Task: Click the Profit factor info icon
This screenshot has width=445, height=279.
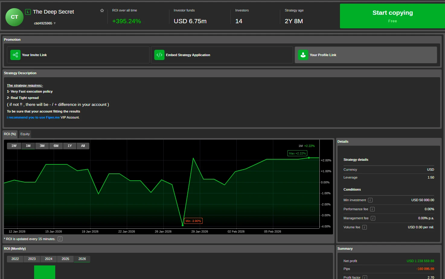Action: (364, 277)
